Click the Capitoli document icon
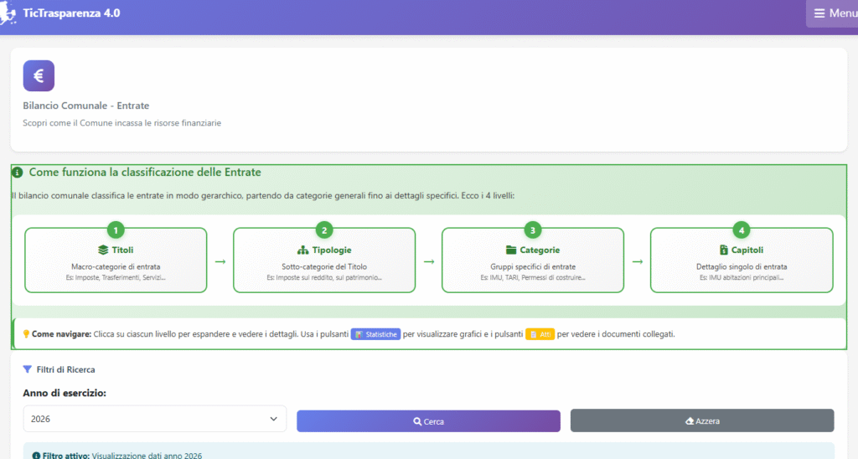 pyautogui.click(x=724, y=250)
